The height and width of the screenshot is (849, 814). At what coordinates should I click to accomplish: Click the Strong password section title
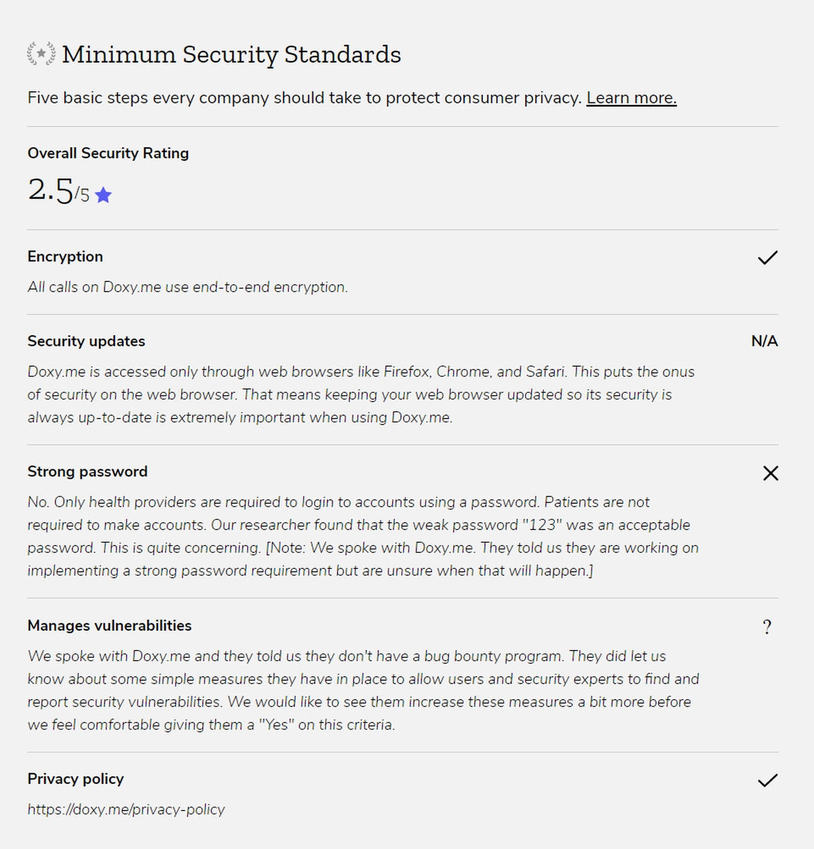(x=88, y=471)
